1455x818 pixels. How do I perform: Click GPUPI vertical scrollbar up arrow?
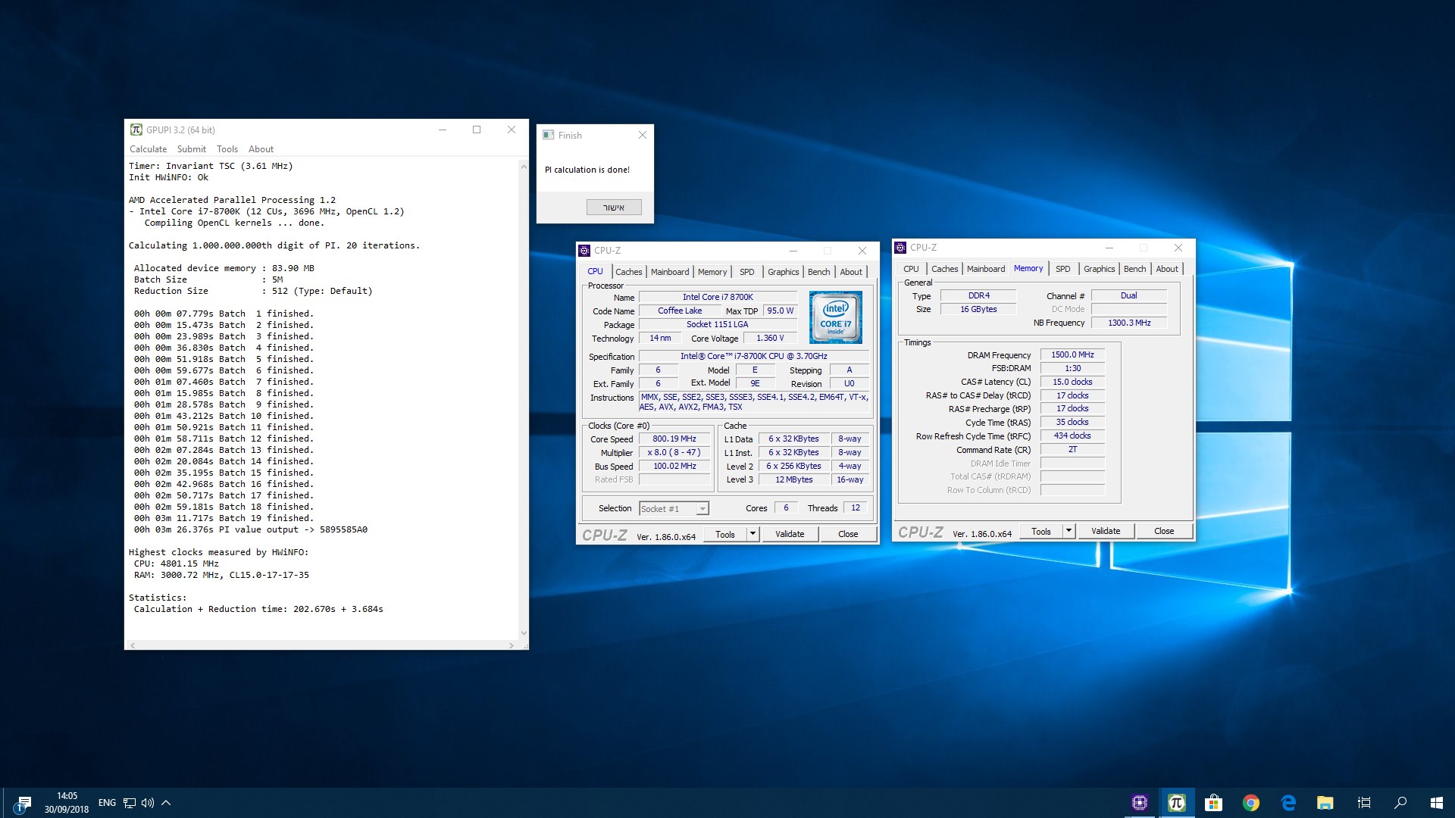pyautogui.click(x=523, y=166)
